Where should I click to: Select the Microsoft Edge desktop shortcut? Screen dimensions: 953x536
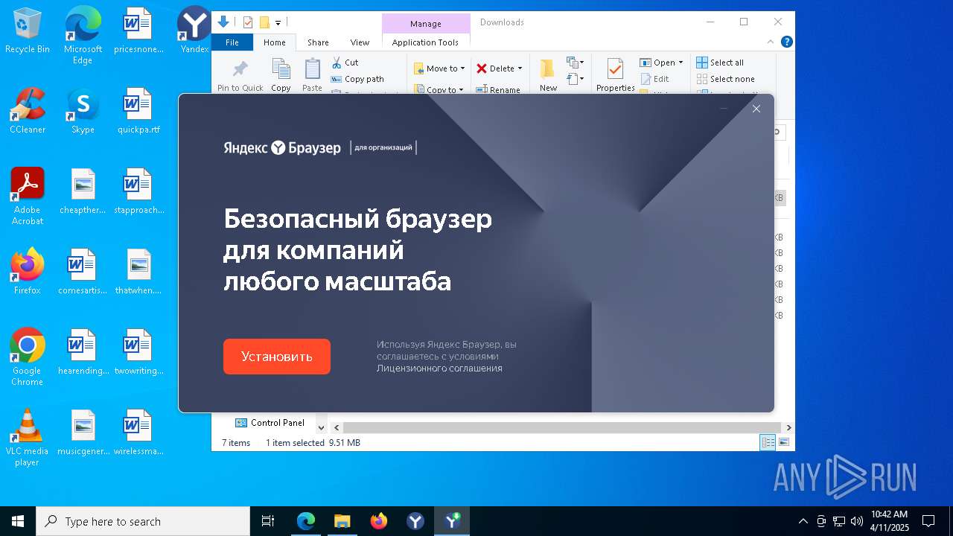click(x=83, y=35)
